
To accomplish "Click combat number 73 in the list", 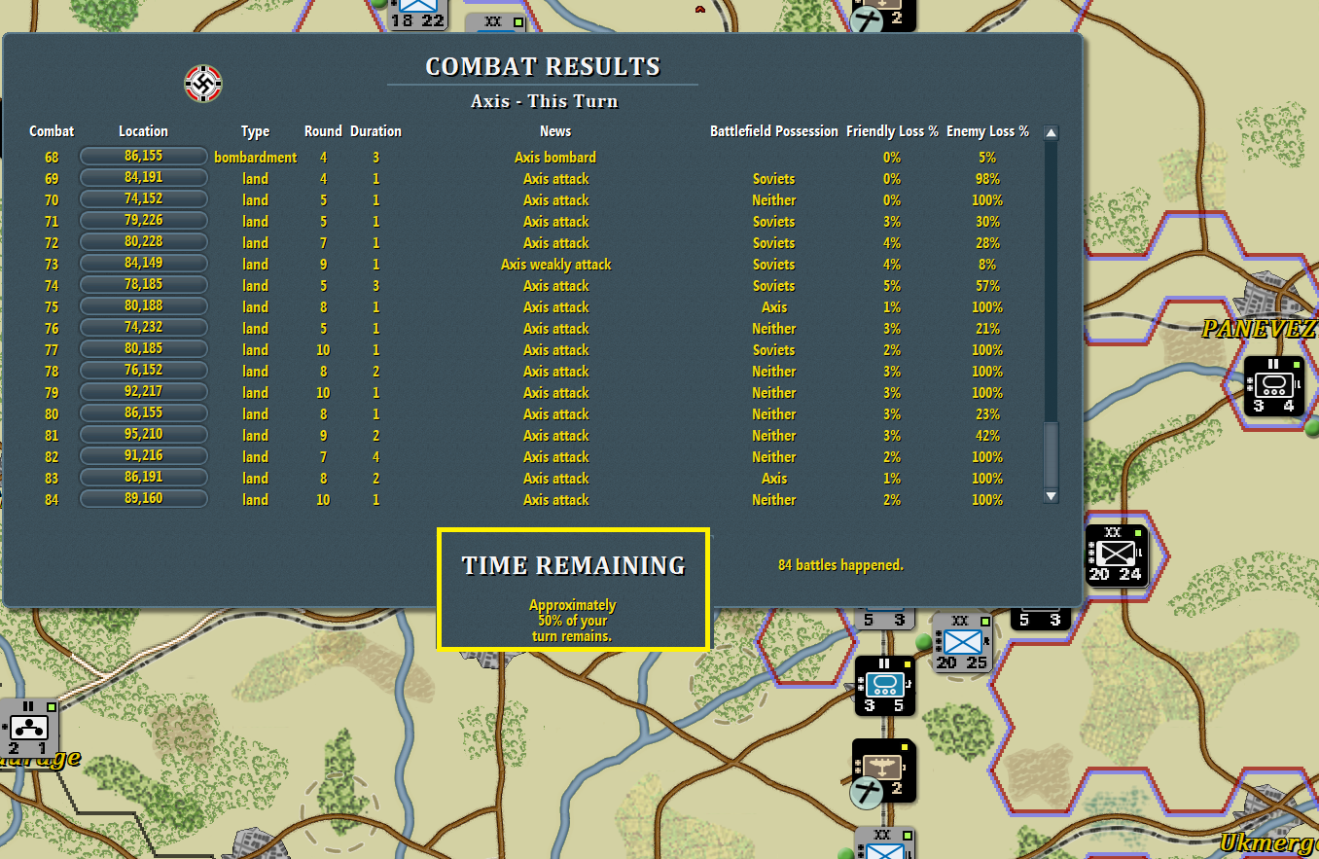I will pos(52,264).
